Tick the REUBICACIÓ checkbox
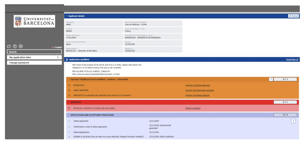 (69, 85)
